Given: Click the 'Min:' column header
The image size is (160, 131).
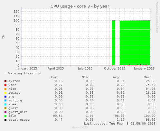Looking at the screenshot, I should pyautogui.click(x=86, y=77).
